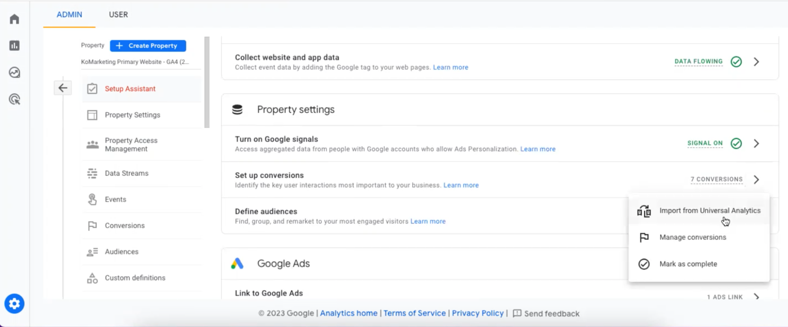Open Audiences in the sidebar

(142, 252)
